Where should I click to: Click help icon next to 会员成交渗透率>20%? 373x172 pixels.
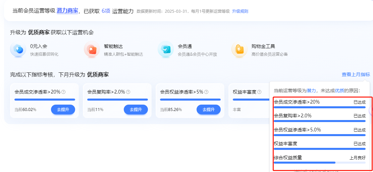click(x=63, y=92)
